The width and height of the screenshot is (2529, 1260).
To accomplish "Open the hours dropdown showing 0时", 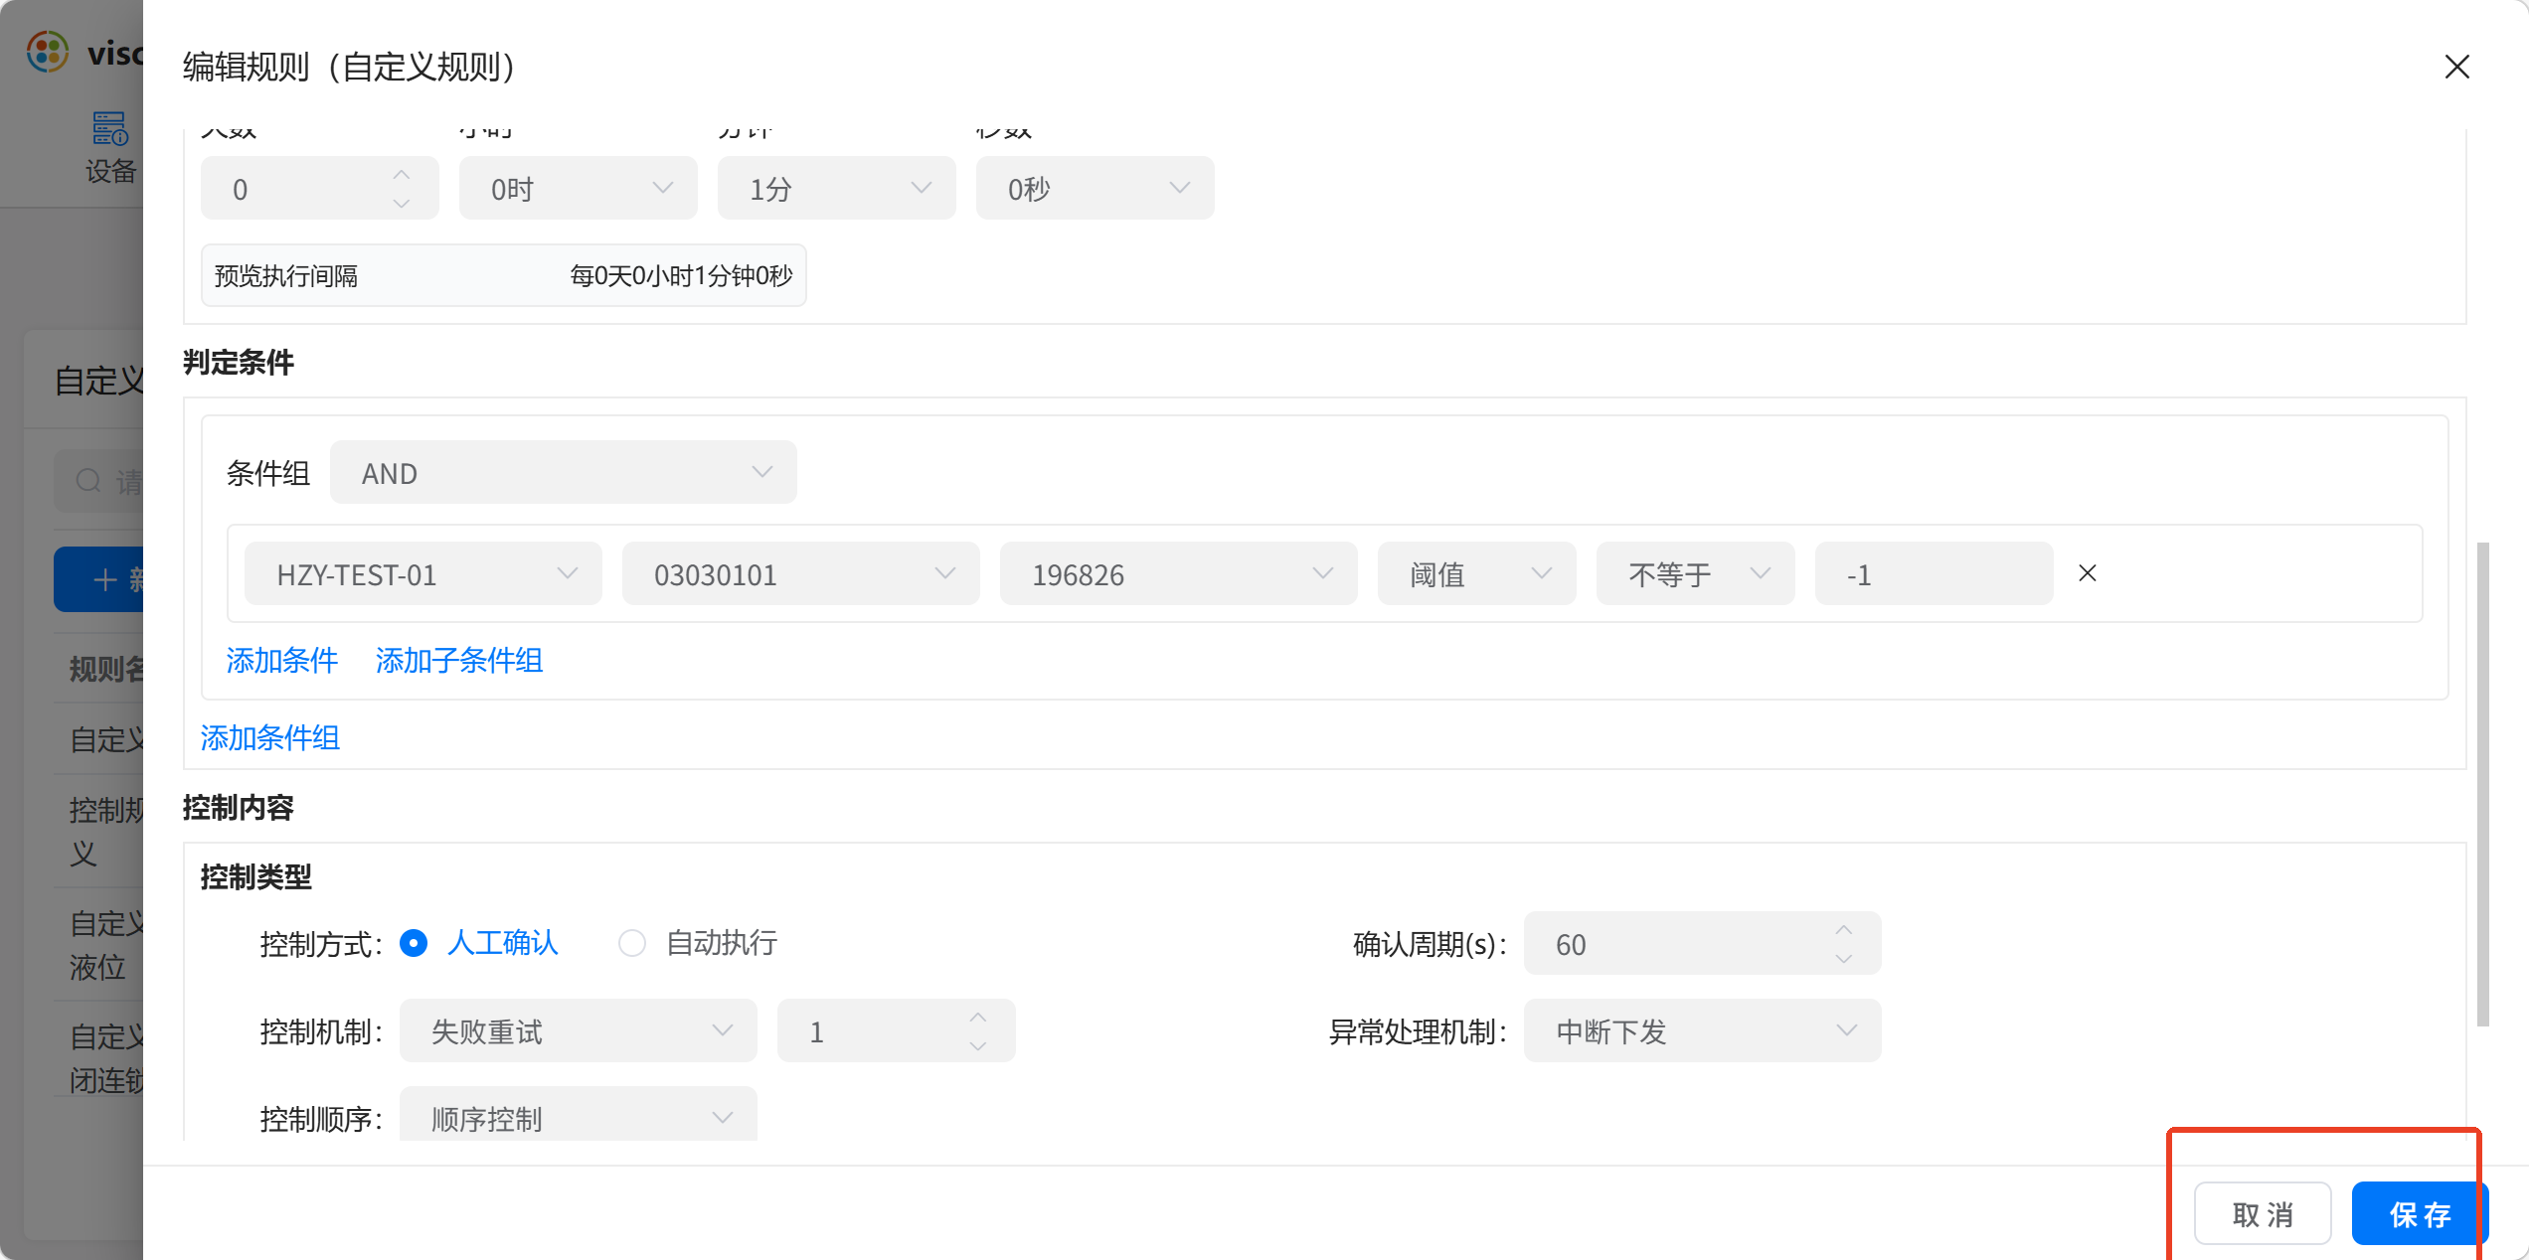I will pos(579,188).
